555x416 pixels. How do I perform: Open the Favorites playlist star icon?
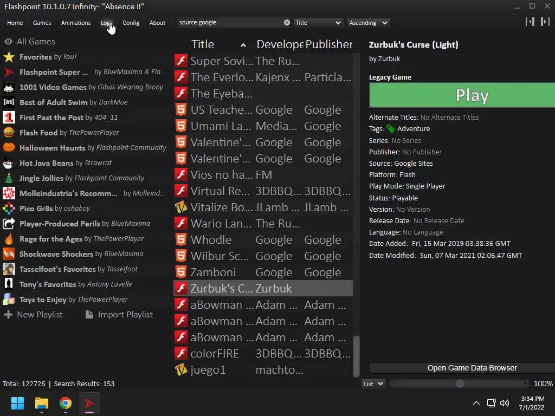pyautogui.click(x=9, y=57)
